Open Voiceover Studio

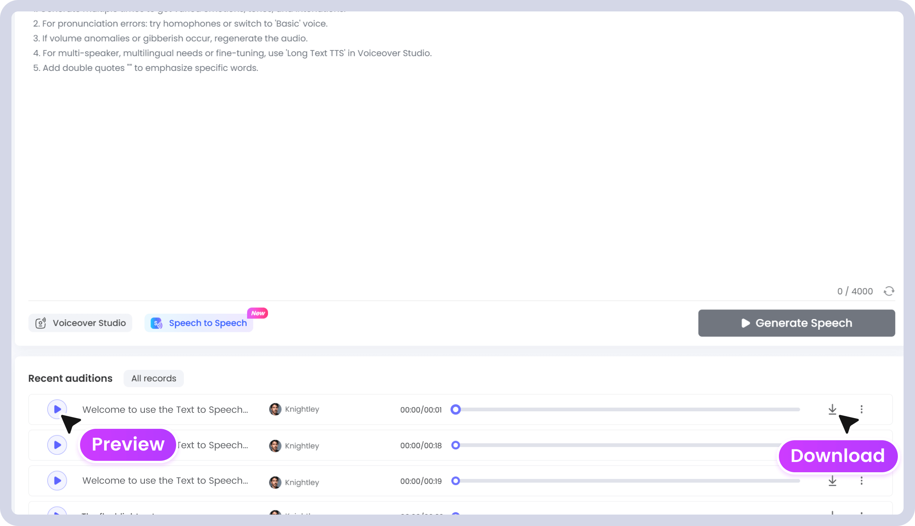point(80,323)
